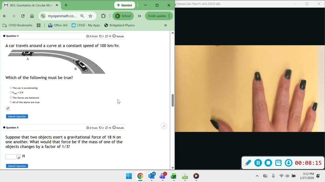Open Excel from the taskbar
This screenshot has height=182, width=325.
tap(174, 176)
